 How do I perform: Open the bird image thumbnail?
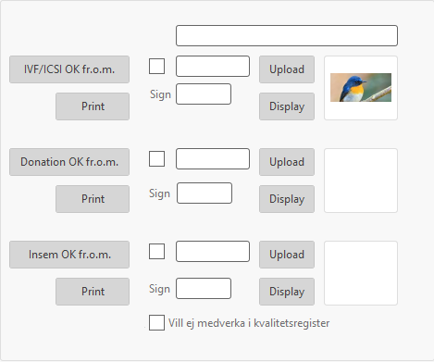coord(361,88)
